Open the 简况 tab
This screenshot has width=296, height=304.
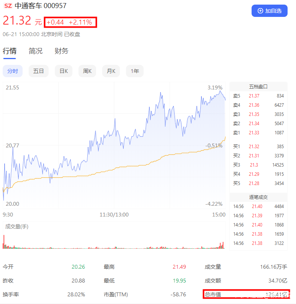(36, 51)
